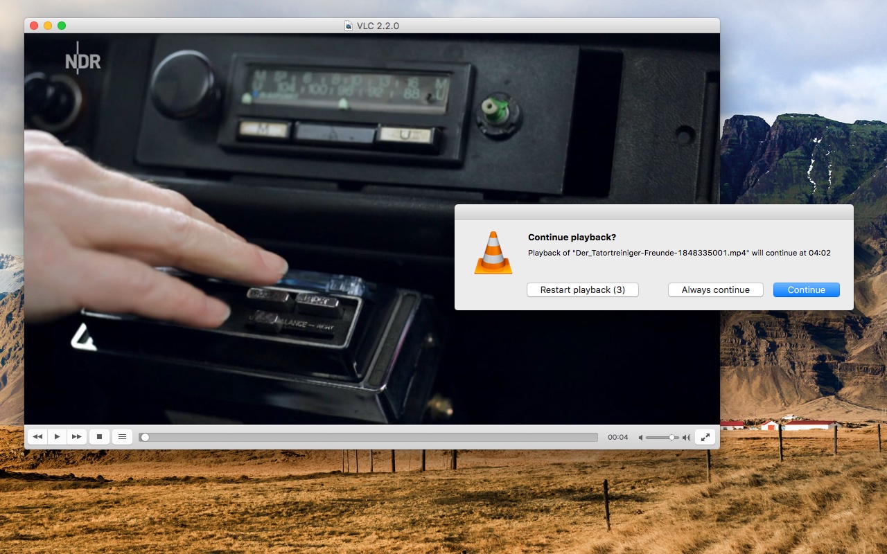Toggle pause by clicking the Play control
The width and height of the screenshot is (887, 554).
point(58,436)
